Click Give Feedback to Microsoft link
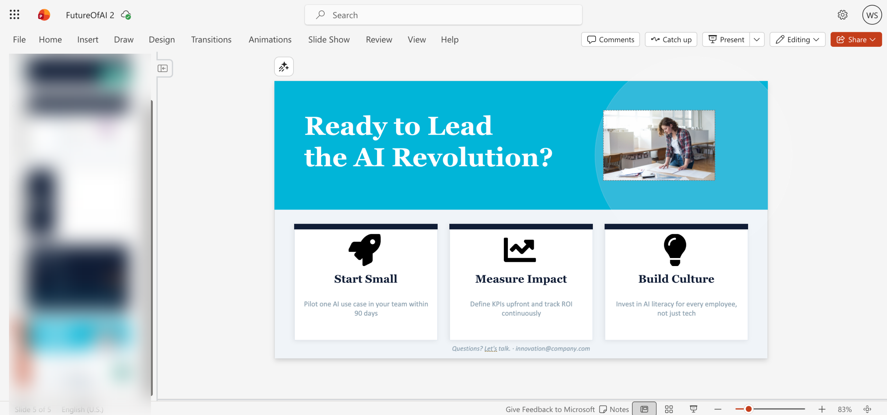Viewport: 887px width, 415px height. click(550, 409)
